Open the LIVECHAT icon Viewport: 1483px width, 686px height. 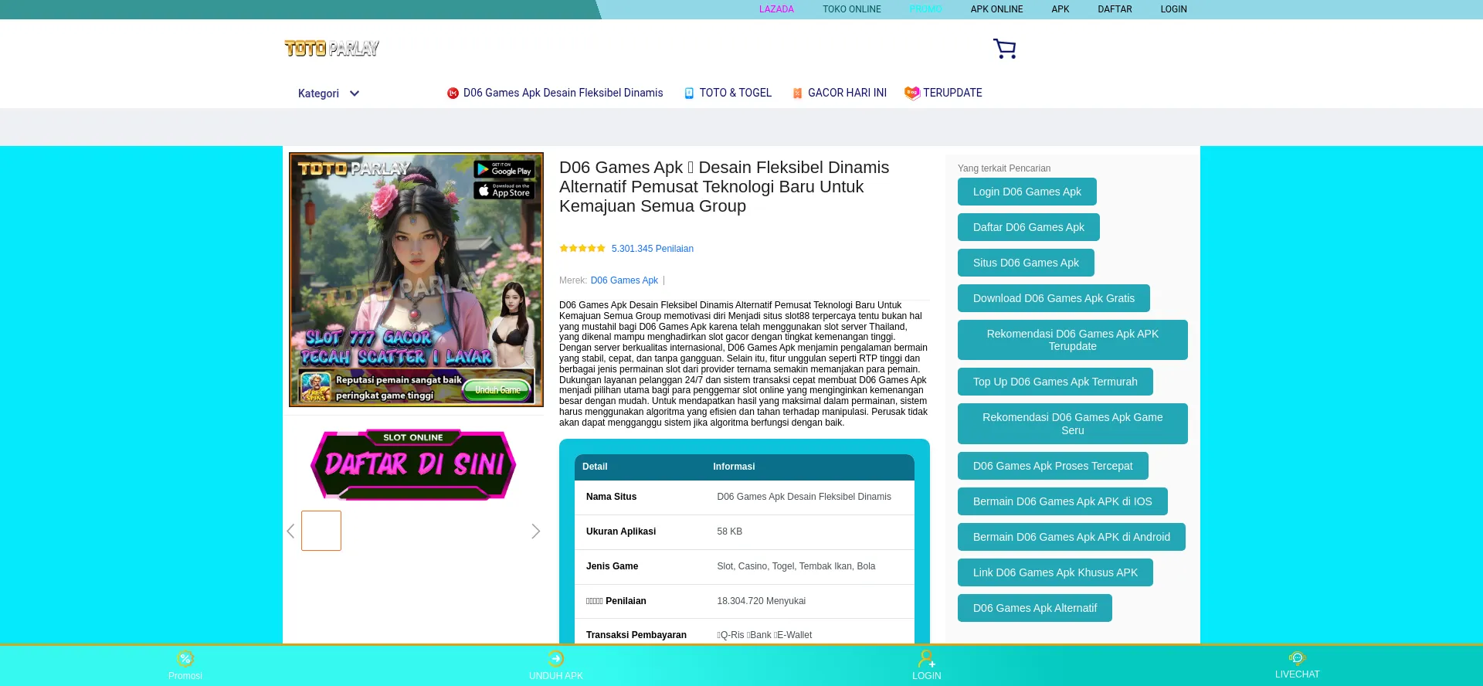tap(1297, 658)
